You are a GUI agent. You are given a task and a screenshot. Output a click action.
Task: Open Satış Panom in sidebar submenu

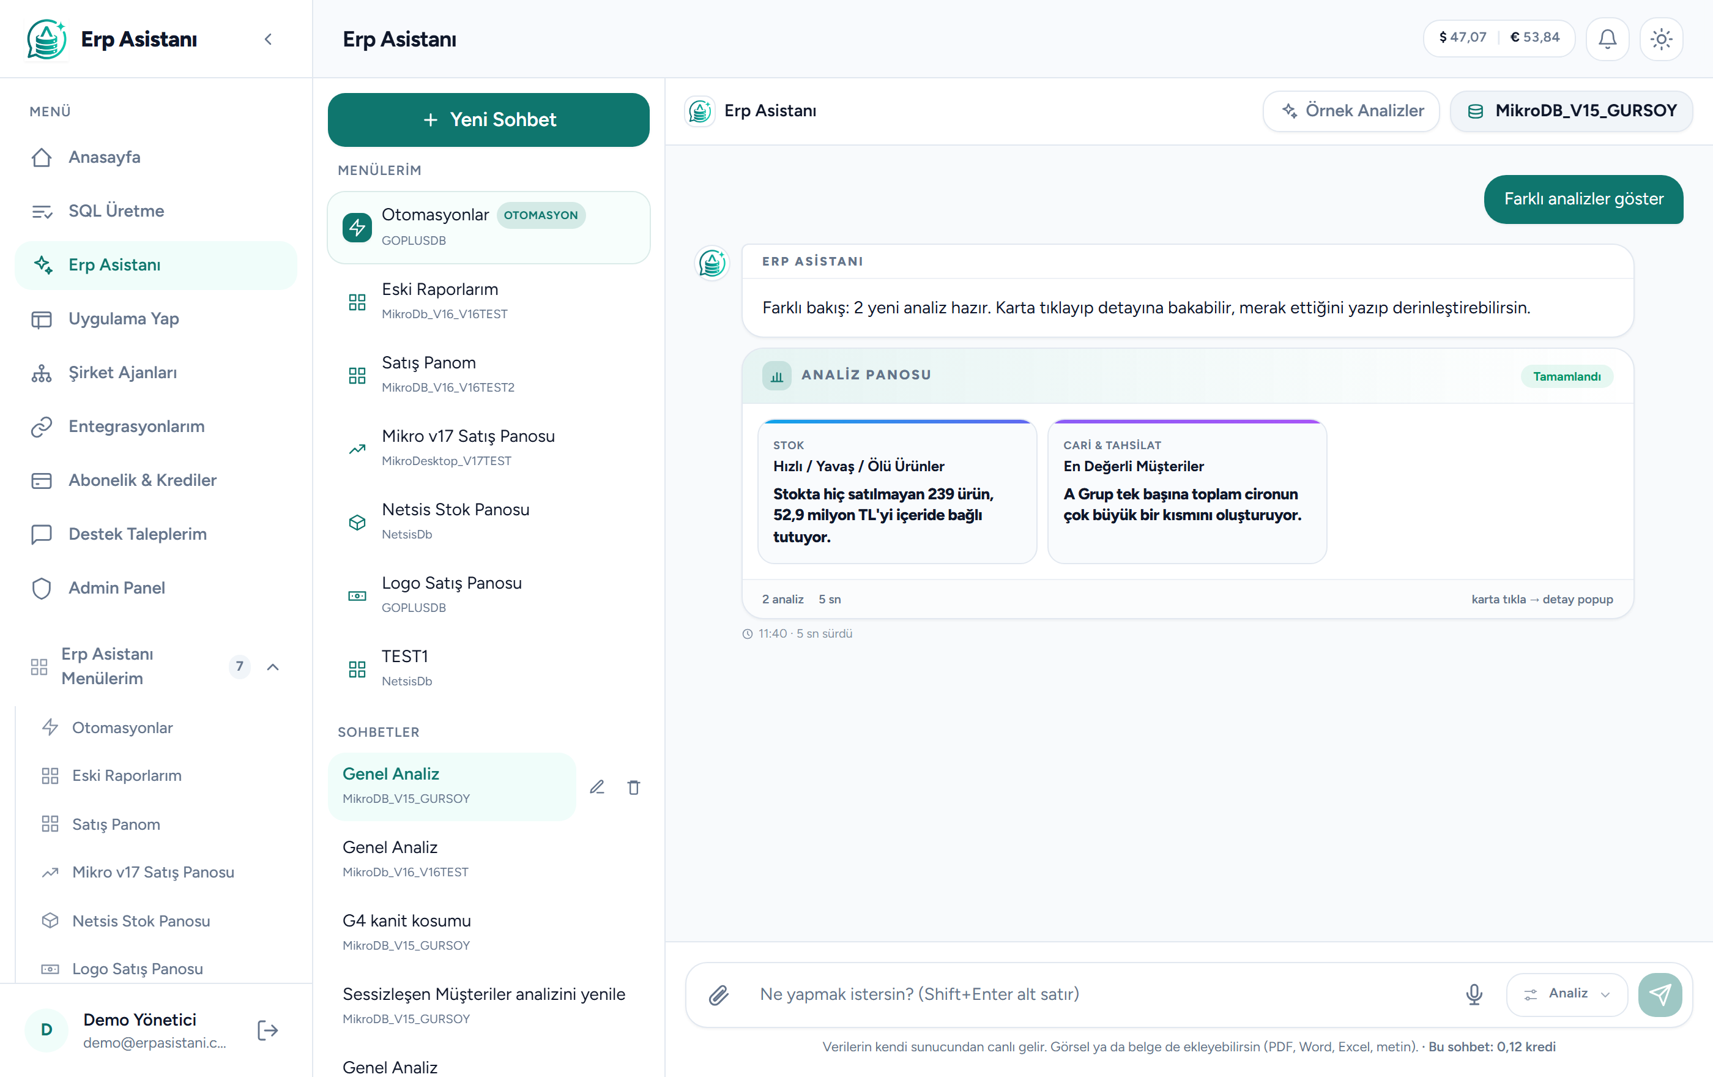162,824
